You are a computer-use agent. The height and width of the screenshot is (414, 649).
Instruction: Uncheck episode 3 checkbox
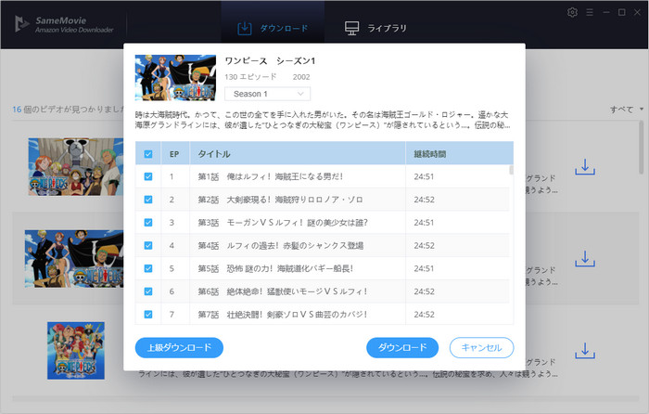point(148,223)
